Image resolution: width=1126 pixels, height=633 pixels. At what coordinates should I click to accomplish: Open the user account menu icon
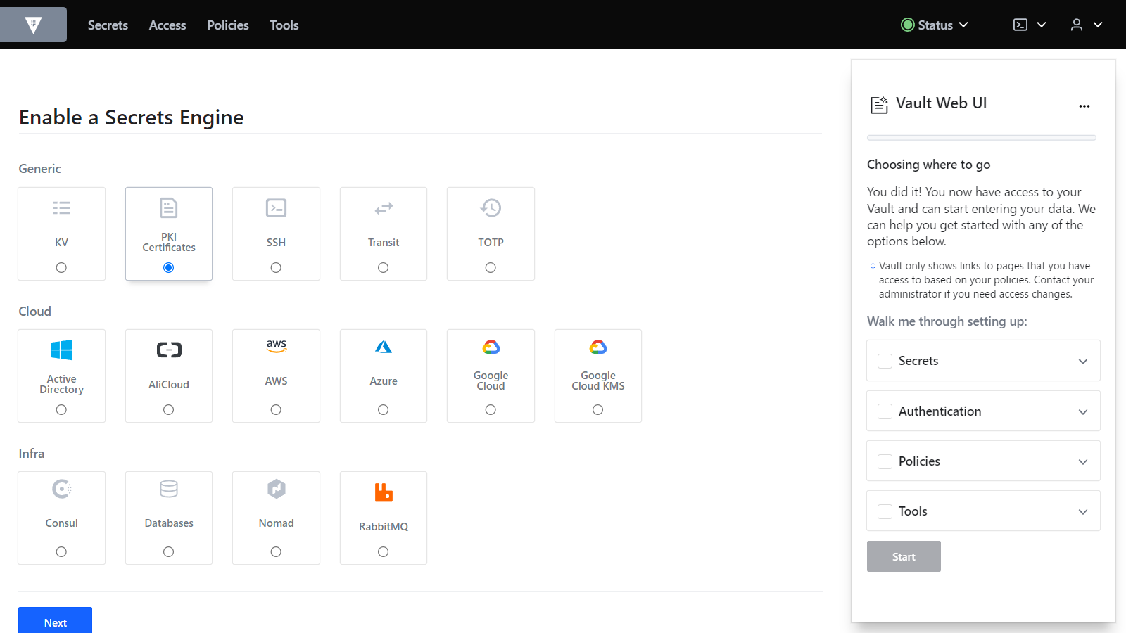pos(1077,25)
